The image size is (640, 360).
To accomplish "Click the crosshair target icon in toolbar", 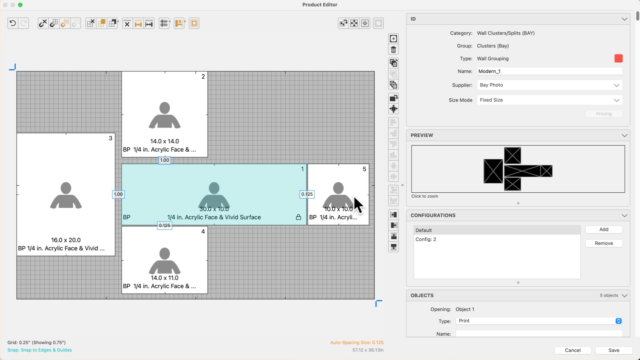I will [365, 23].
